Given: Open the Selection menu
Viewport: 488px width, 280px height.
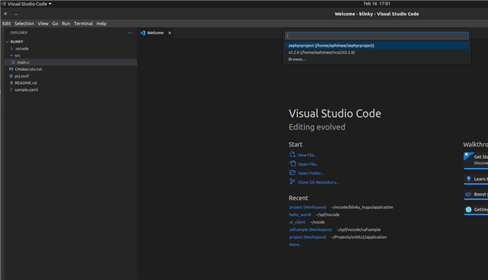Looking at the screenshot, I should [24, 24].
